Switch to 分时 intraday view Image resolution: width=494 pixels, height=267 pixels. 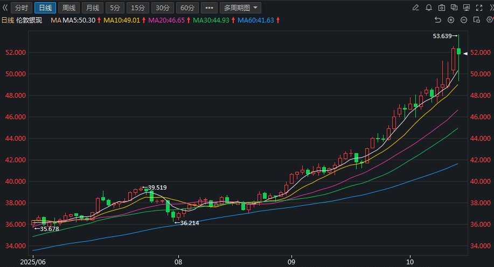22,8
